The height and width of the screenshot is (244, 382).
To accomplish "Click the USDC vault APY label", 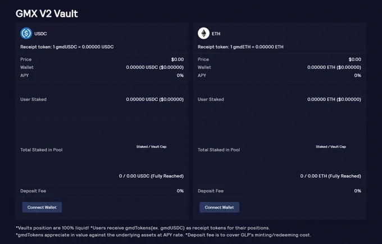I will (24, 75).
